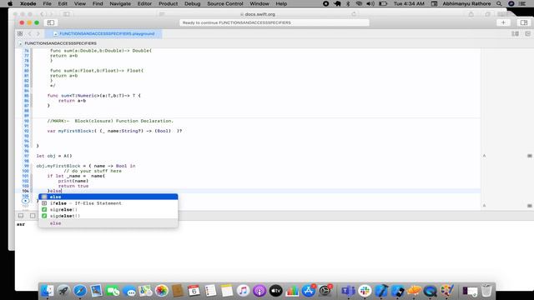Click the clock showing Tue 4:34 AM
Screen dimensions: 534x300
click(409, 3)
